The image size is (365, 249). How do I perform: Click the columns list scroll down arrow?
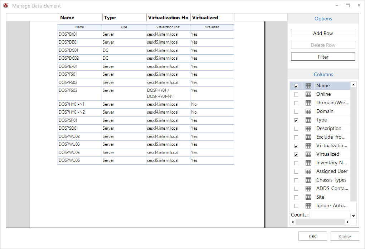[353, 216]
